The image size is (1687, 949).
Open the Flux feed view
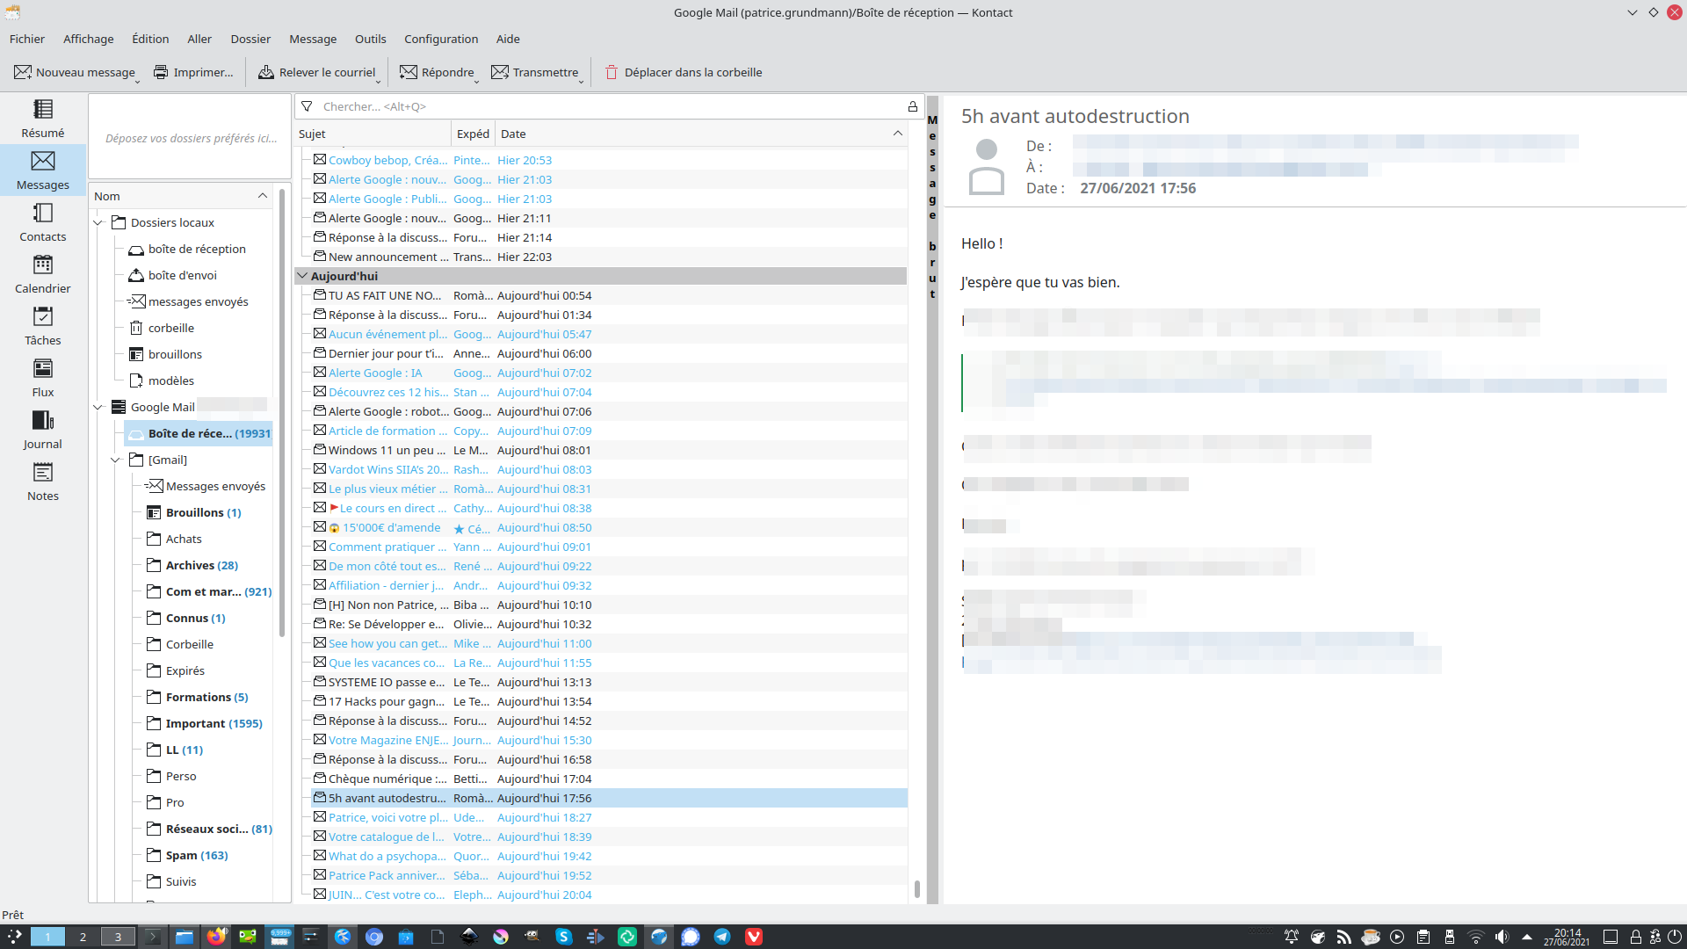click(x=42, y=377)
